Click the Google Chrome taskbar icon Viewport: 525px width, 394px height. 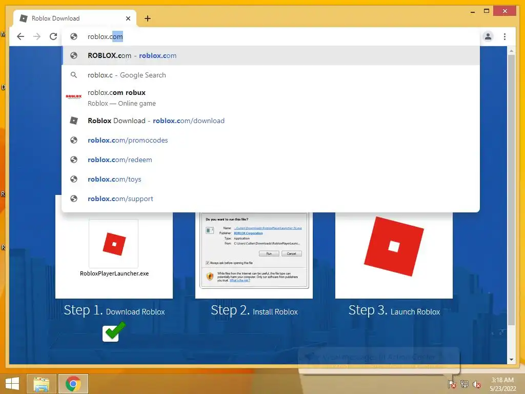point(73,384)
